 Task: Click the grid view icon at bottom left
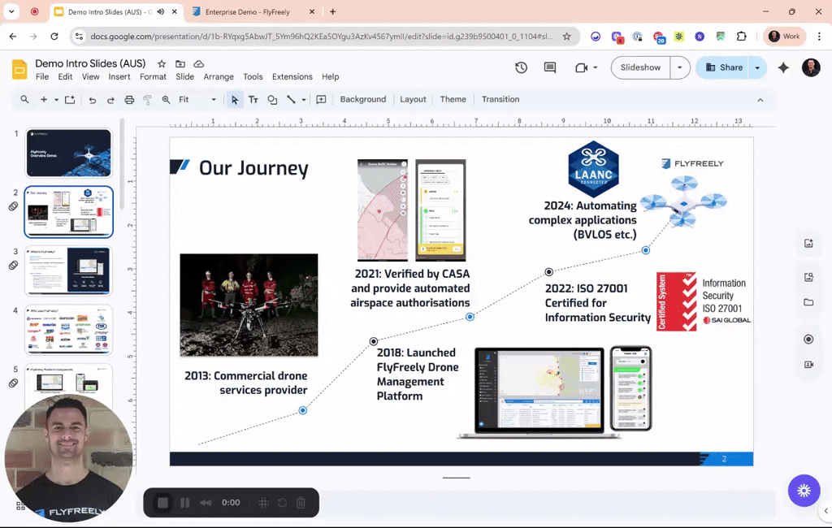(x=20, y=506)
